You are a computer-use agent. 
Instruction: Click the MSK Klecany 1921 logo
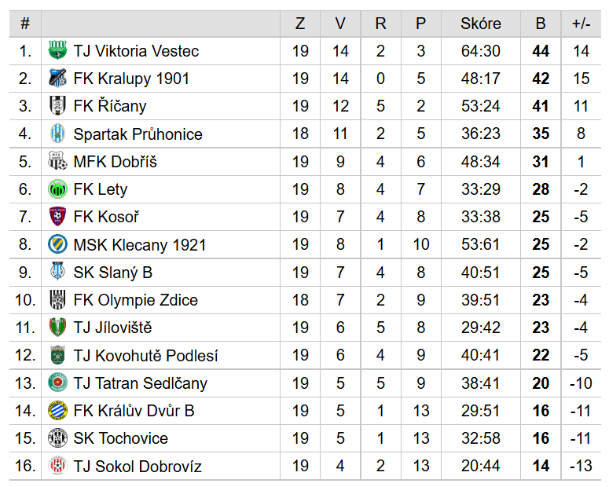tap(57, 244)
